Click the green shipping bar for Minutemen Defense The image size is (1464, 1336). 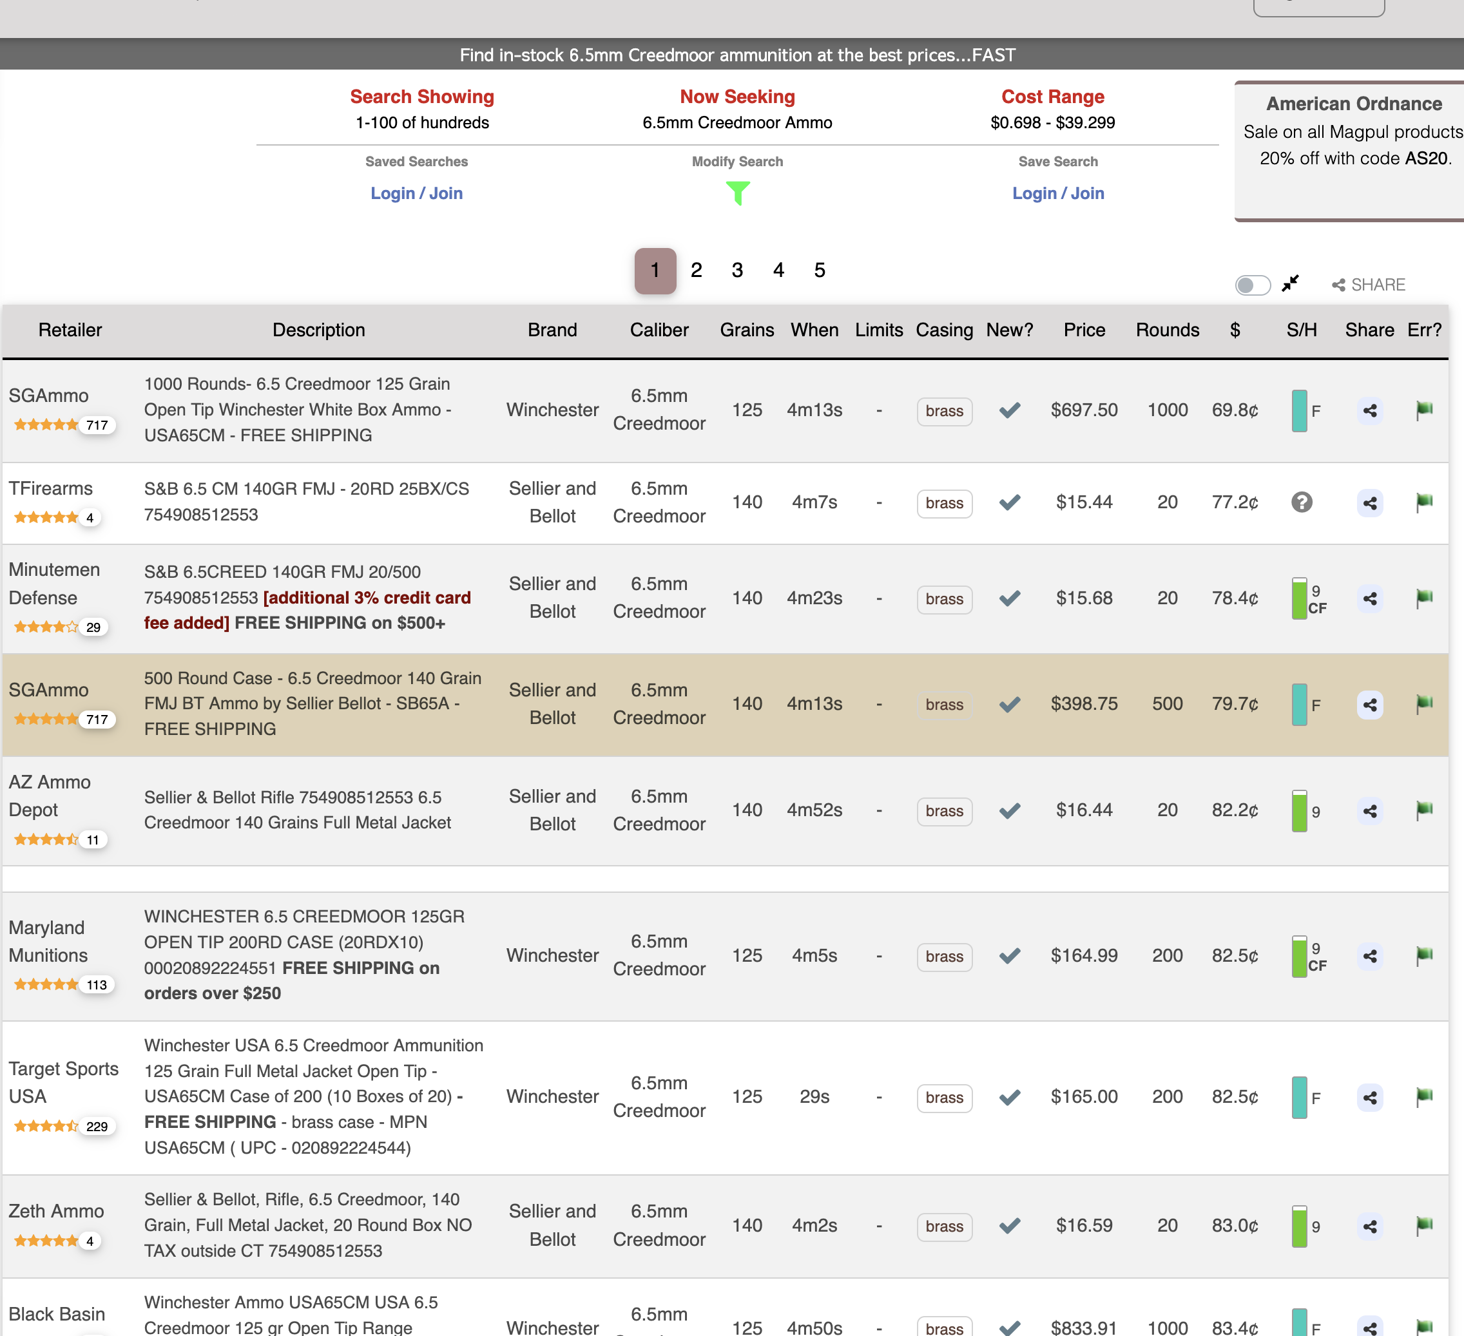(x=1299, y=599)
